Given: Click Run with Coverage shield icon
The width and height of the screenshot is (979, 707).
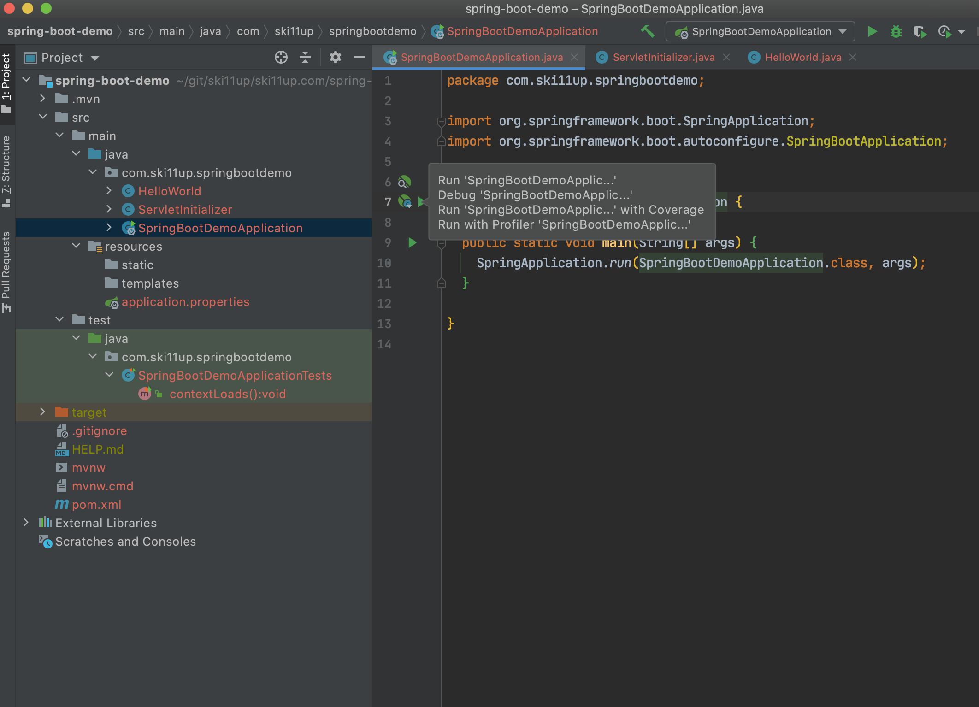Looking at the screenshot, I should [x=920, y=31].
